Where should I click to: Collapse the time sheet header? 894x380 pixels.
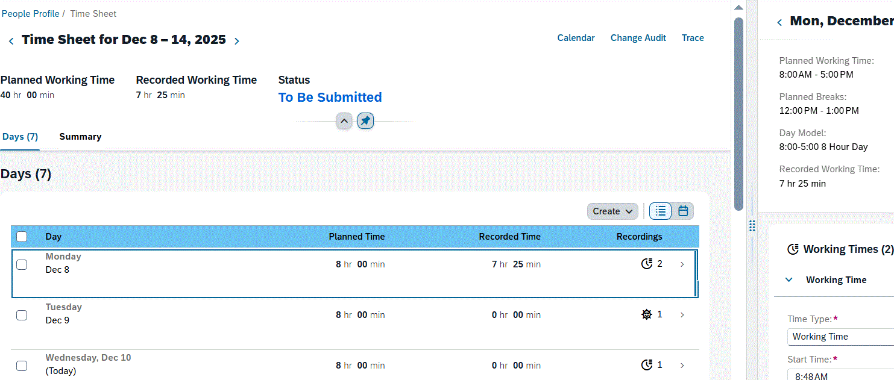[x=344, y=121]
